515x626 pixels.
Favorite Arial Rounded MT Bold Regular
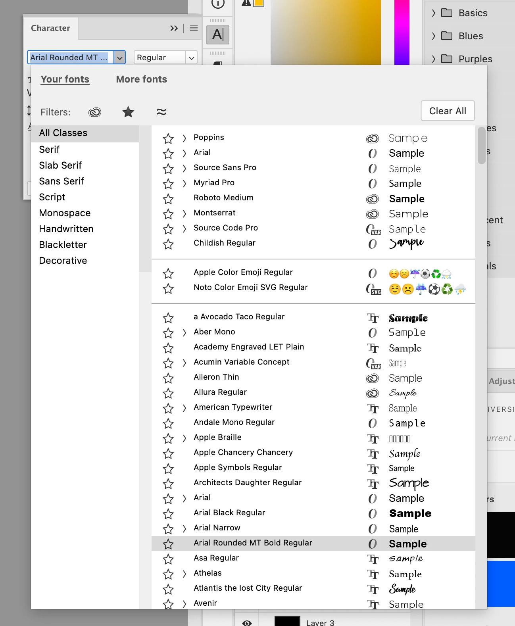(x=168, y=544)
